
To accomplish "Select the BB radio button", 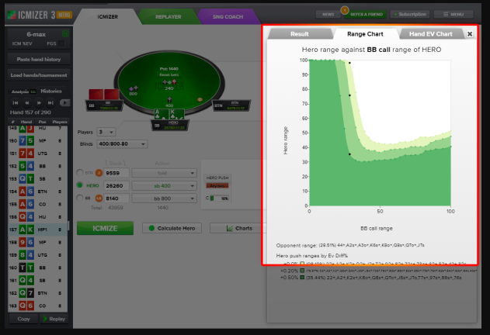I will 80,198.
